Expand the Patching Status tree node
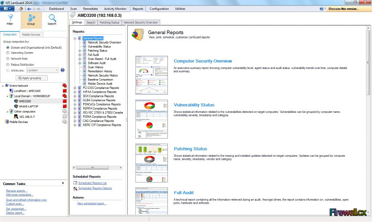 80,51
